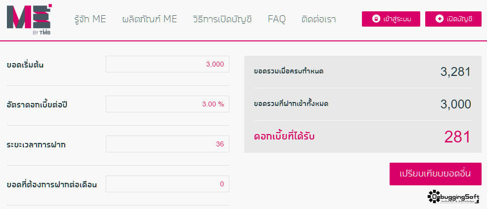The height and width of the screenshot is (209, 487).
Task: Click the เข้าสู่ระบบ login button
Action: point(391,19)
